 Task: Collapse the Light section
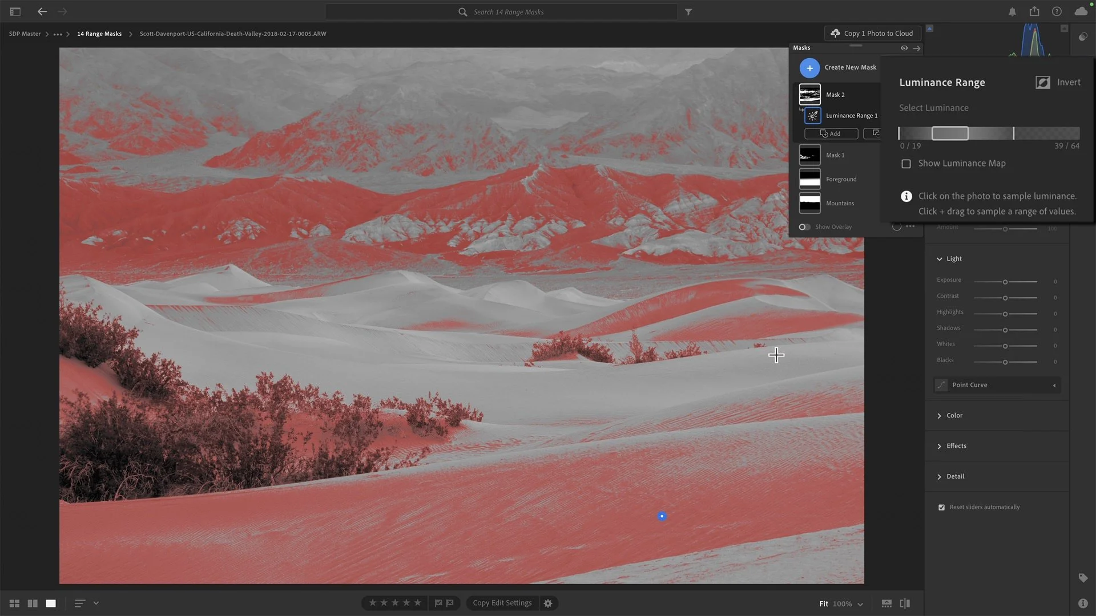pyautogui.click(x=939, y=259)
